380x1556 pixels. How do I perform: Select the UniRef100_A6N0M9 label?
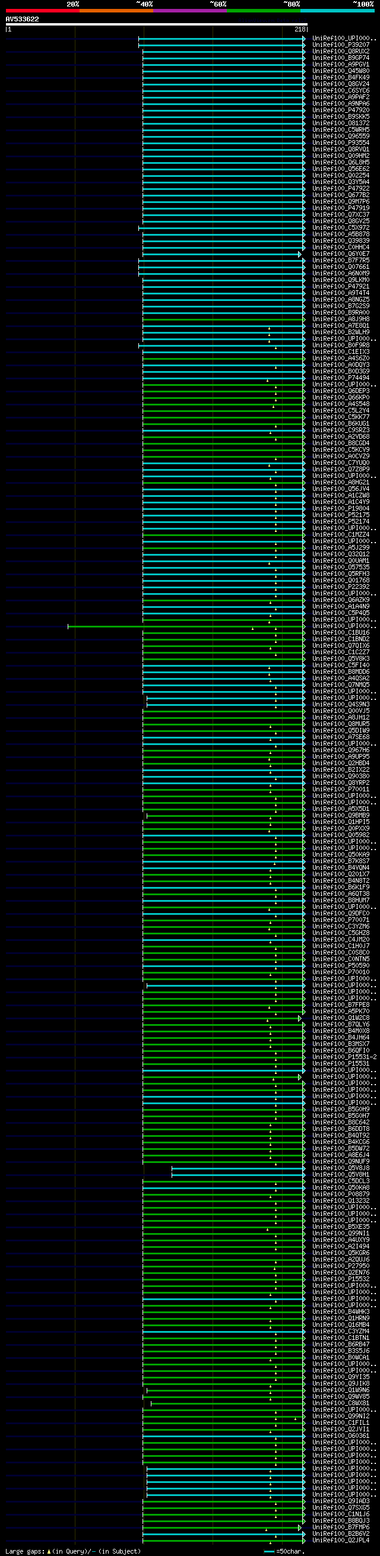(341, 274)
